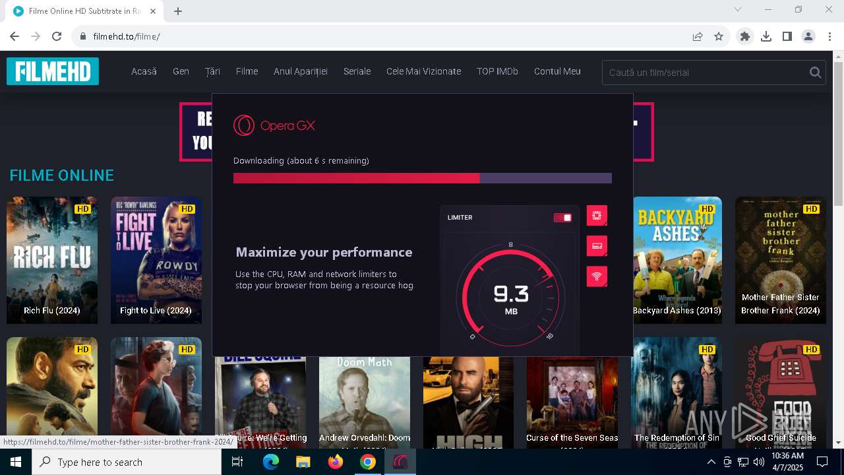Image resolution: width=844 pixels, height=475 pixels.
Task: Open Gen menu
Action: coord(181,71)
